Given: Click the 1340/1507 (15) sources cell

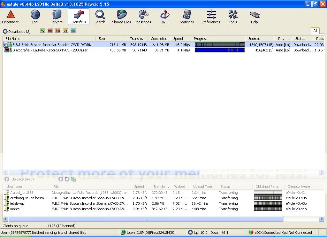Looking at the screenshot, I should point(261,45).
